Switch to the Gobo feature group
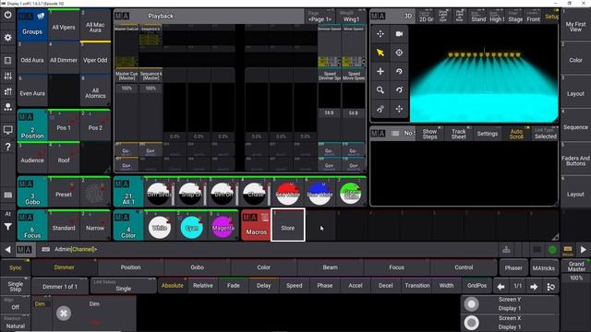Viewport: 591px width, 332px height. (197, 267)
